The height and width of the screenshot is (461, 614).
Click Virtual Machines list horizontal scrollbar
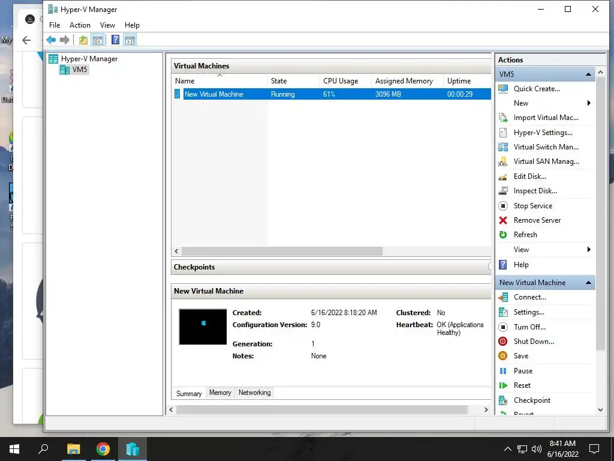(282, 252)
